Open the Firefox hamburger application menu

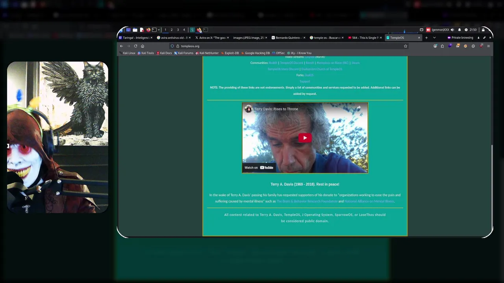tap(488, 46)
